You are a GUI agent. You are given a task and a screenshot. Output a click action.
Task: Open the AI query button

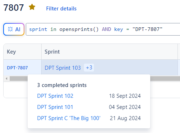point(14,29)
